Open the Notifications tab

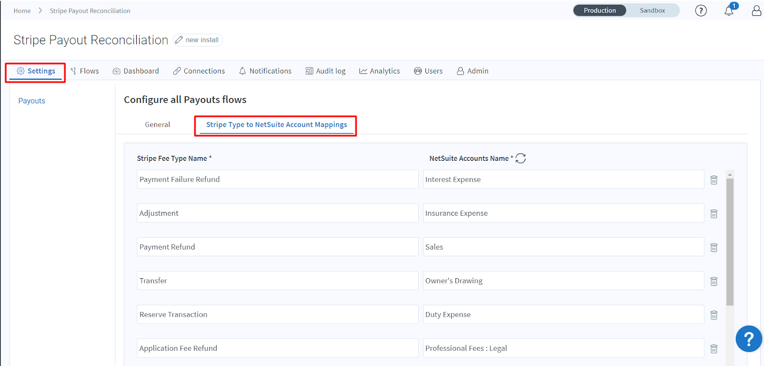265,71
